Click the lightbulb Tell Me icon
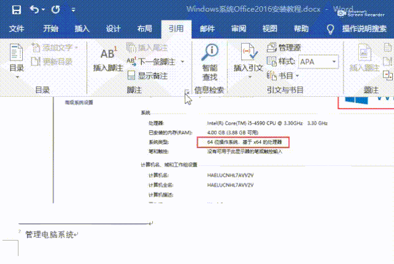 point(330,29)
